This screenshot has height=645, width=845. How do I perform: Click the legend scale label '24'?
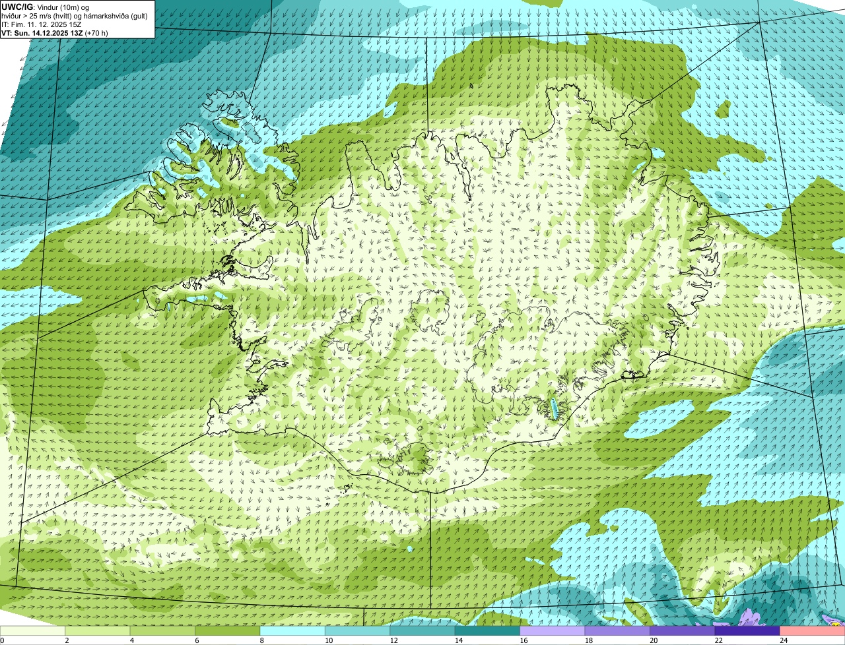click(x=783, y=640)
